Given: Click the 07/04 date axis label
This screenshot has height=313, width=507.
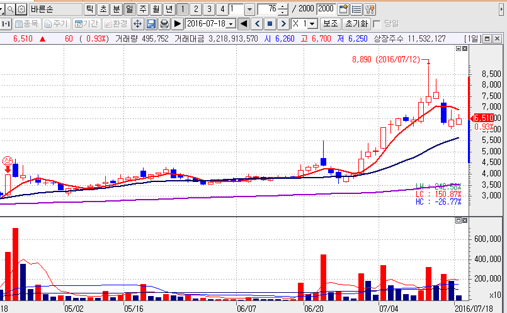Looking at the screenshot, I should 389,309.
